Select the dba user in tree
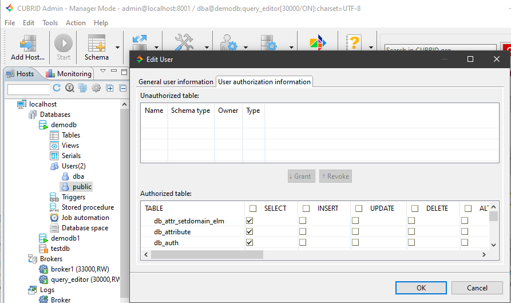 78,176
